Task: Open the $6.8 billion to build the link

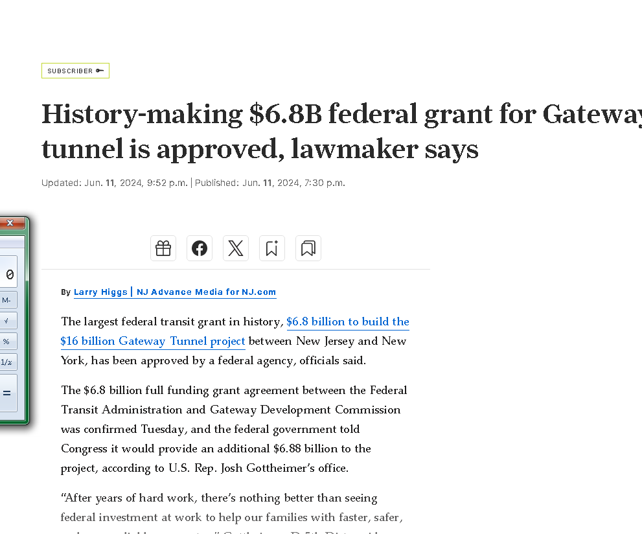Action: [x=348, y=322]
